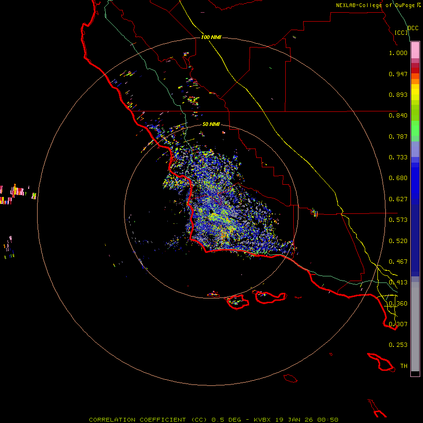Click the gray low-value band of color bar
This screenshot has width=423, height=423.
[415, 327]
